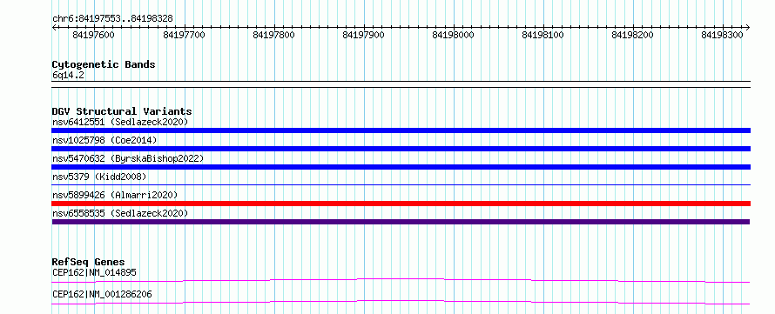The image size is (775, 314).
Task: Open variant nsv6558535 (Sedlazeck2020) label
Action: 120,213
